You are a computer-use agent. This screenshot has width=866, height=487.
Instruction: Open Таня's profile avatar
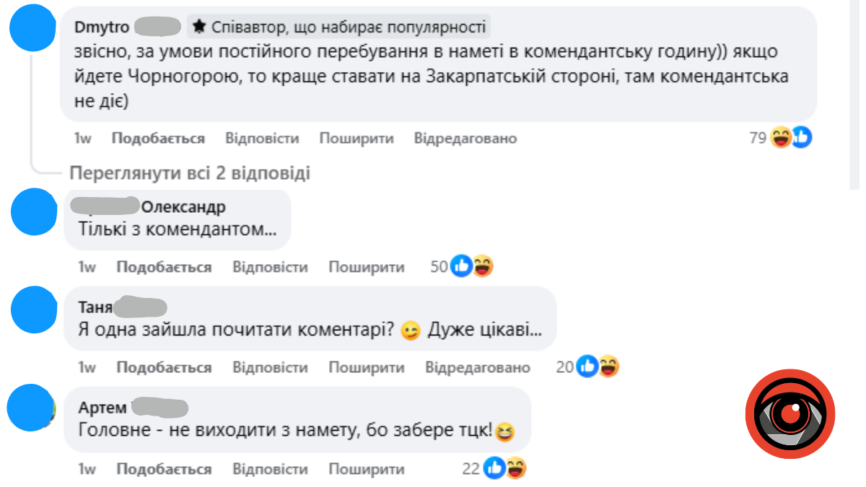click(x=34, y=309)
